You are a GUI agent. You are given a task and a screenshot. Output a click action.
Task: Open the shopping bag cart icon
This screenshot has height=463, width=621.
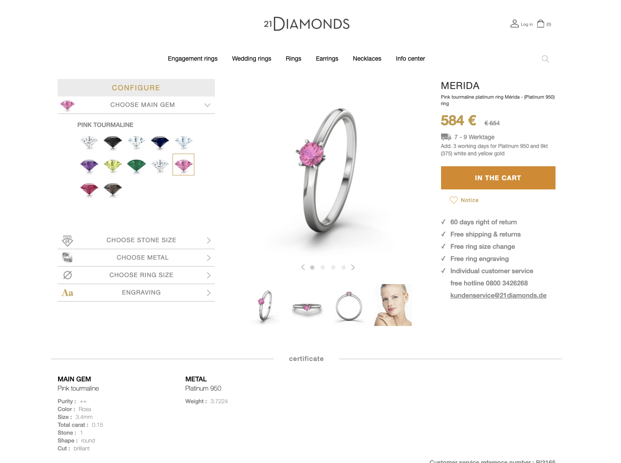click(541, 24)
